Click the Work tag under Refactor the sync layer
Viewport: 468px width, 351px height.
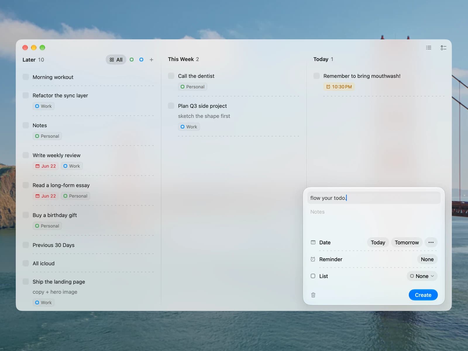click(43, 106)
